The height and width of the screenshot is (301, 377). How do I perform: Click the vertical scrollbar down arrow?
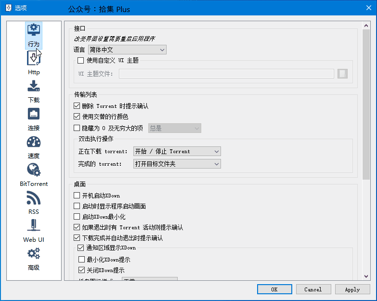366,276
